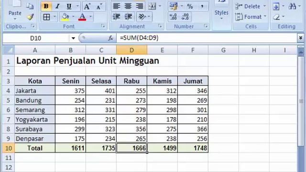Screen dimensions: 306x172
Task: Apply the yellow Fill Color bucket
Action: click(65, 17)
